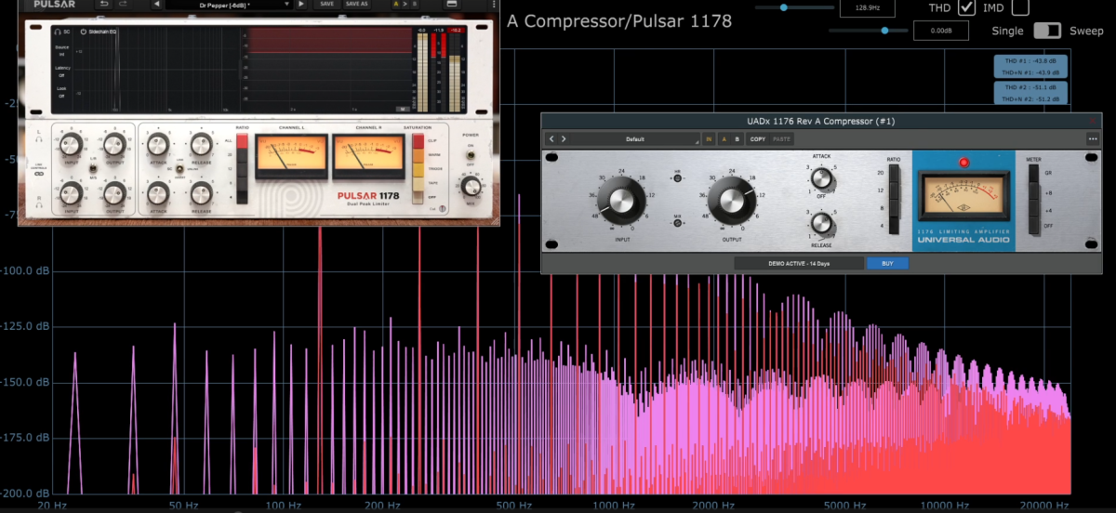Select UADx A comparison slot
Image resolution: width=1116 pixels, height=513 pixels.
tap(724, 139)
